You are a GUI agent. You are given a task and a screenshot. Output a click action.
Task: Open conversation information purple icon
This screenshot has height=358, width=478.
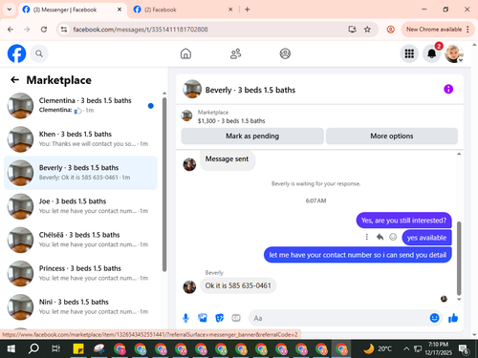448,89
